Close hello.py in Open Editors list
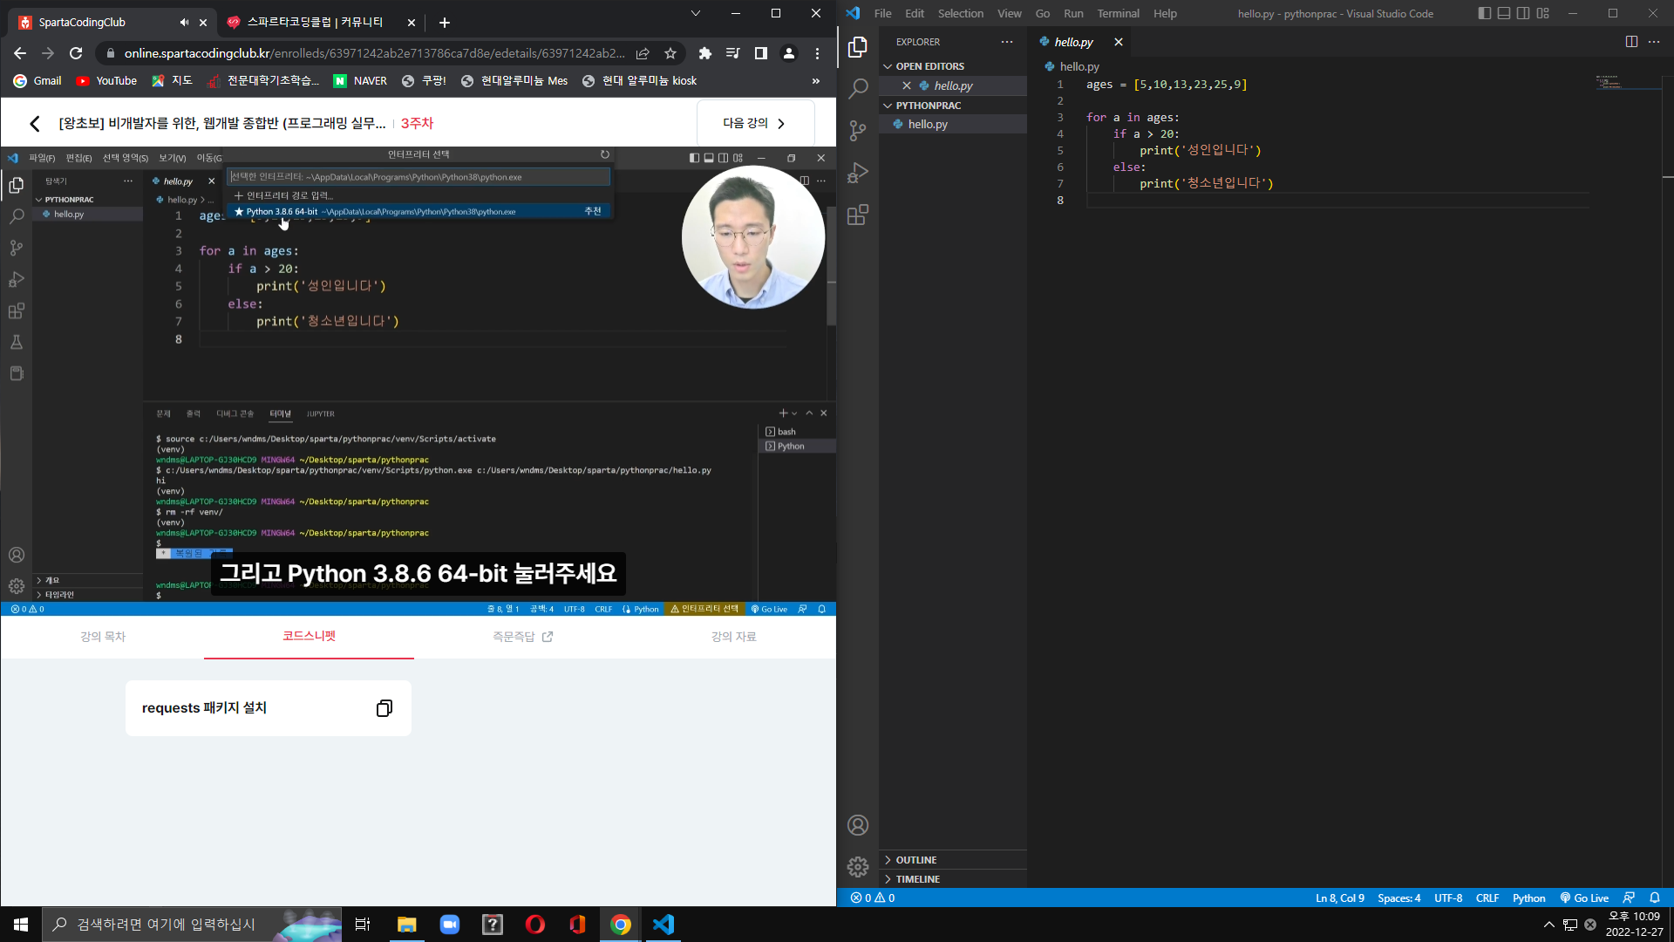1674x942 pixels. pos(907,85)
